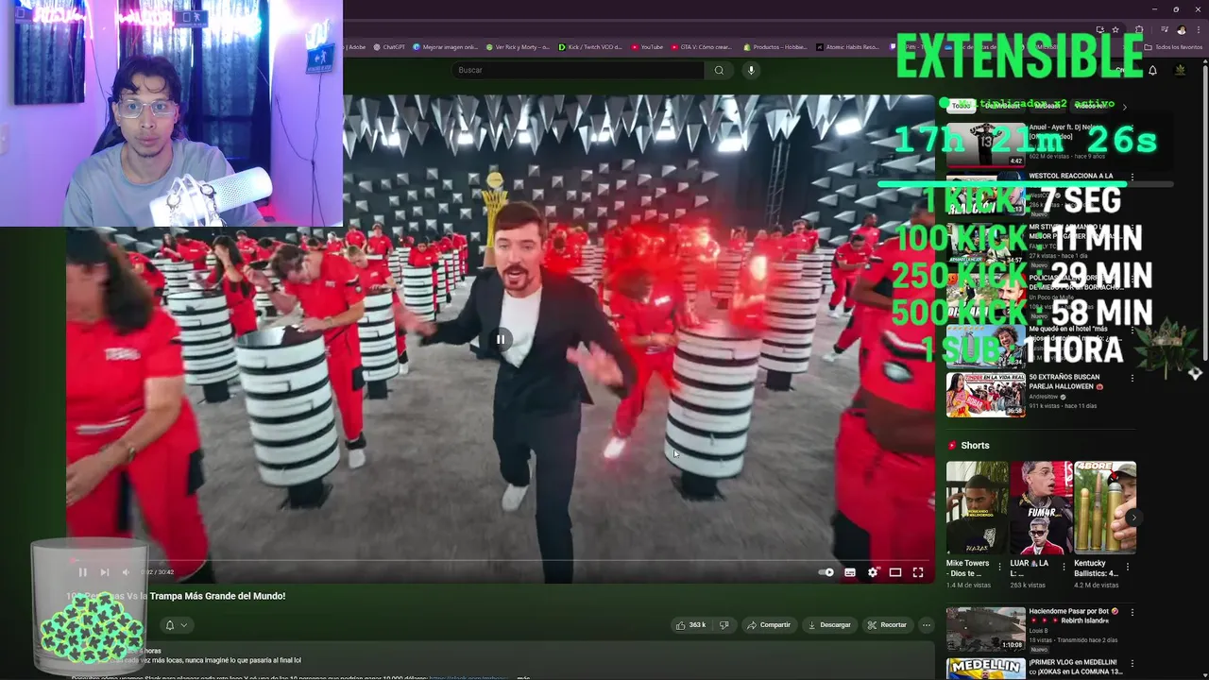Open the 'Kentucky Ballistics' short
This screenshot has width=1209, height=680.
1104,507
